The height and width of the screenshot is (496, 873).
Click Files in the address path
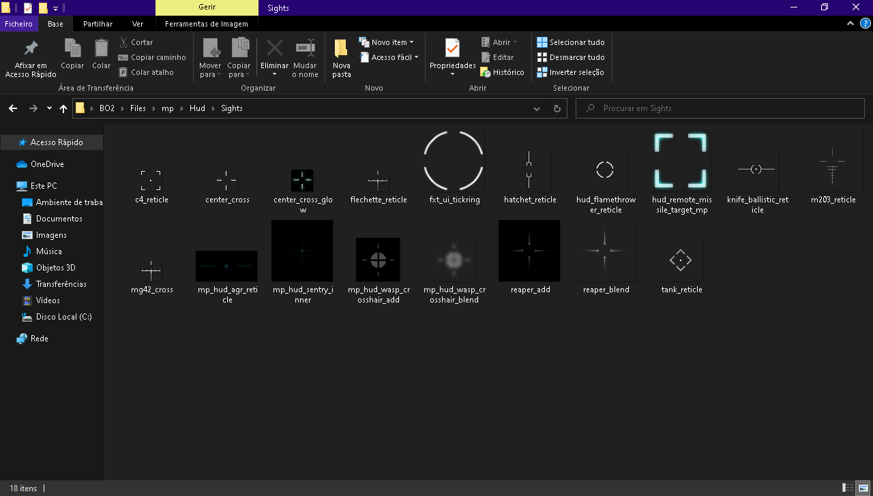click(138, 108)
